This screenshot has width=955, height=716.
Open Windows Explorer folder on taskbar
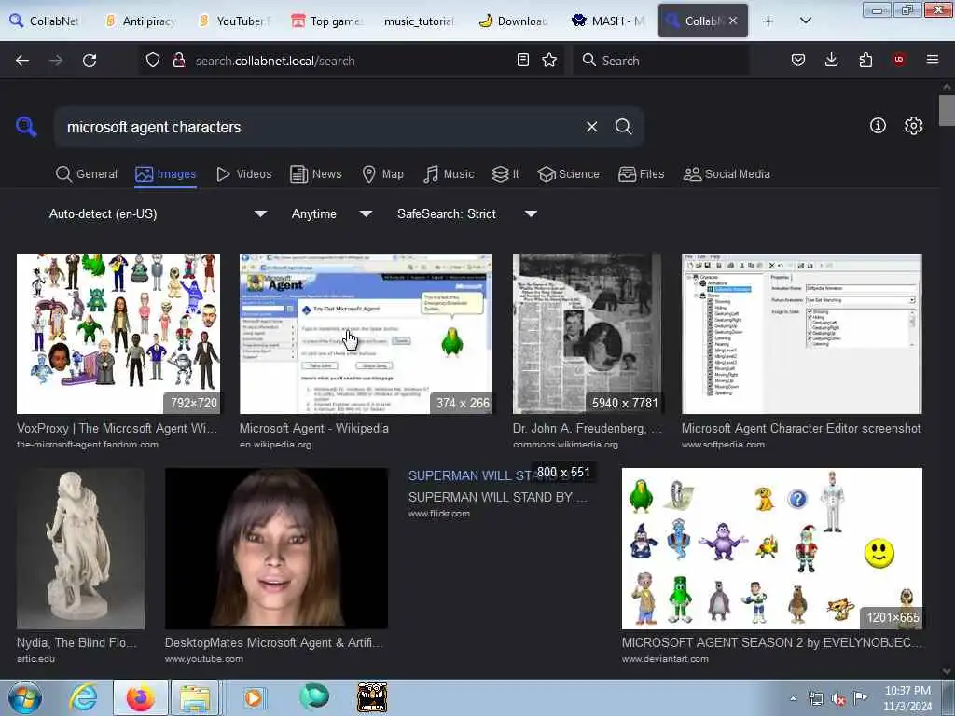pos(194,697)
